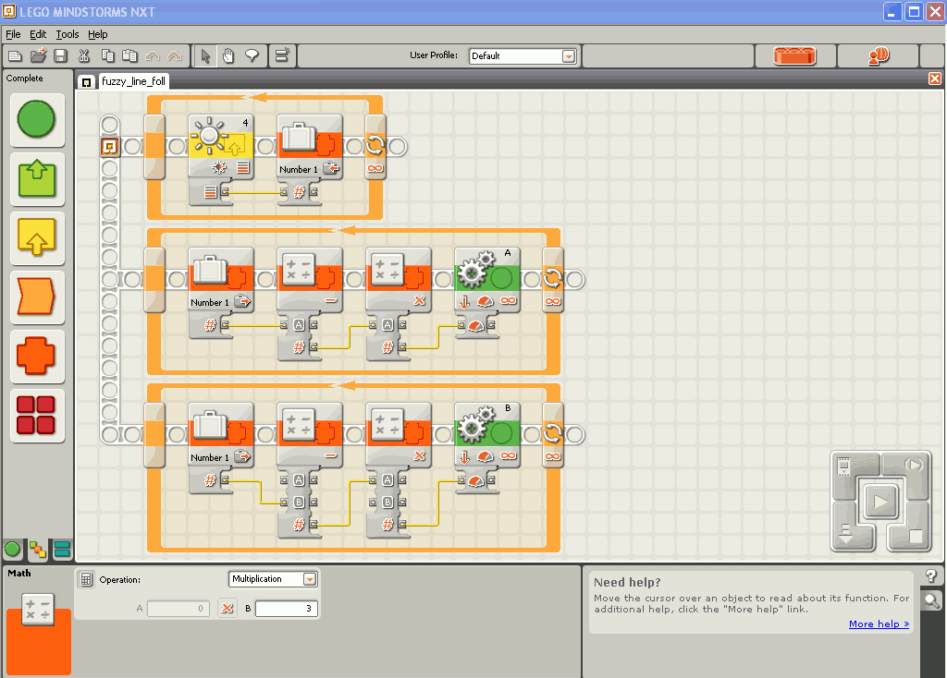Click the New Program toolbar icon
This screenshot has width=947, height=678.
[x=15, y=56]
